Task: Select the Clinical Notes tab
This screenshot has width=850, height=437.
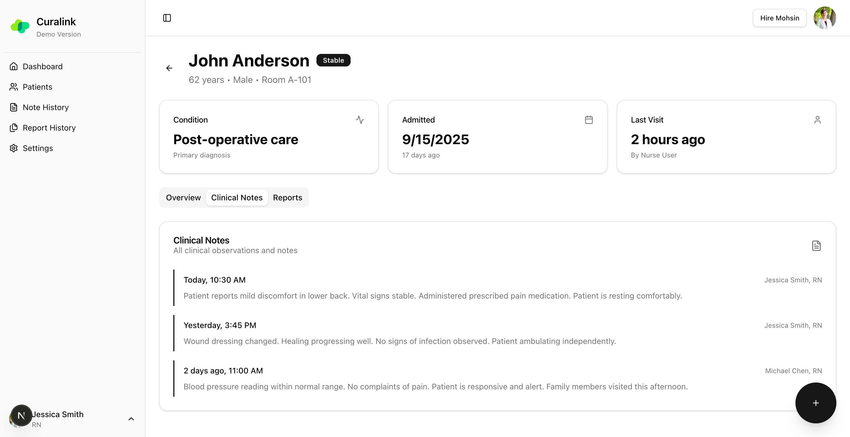Action: tap(237, 198)
